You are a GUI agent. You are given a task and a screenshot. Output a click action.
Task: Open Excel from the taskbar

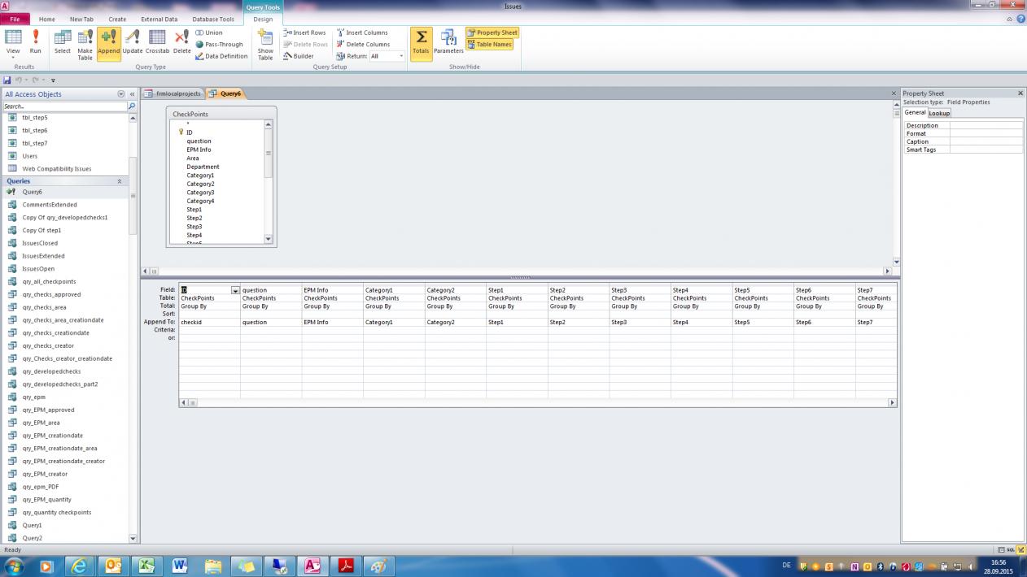click(x=146, y=566)
